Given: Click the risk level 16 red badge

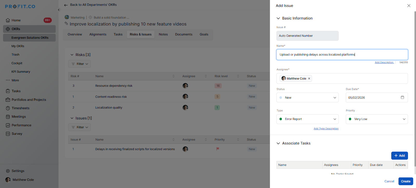Looking at the screenshot, I should pos(218,86).
